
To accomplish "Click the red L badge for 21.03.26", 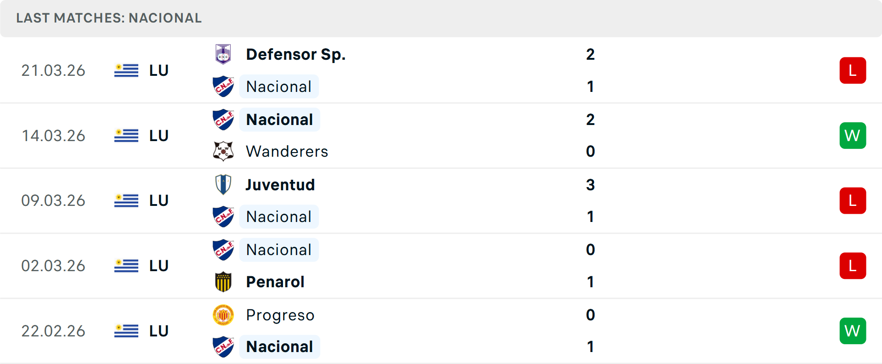I will click(853, 70).
